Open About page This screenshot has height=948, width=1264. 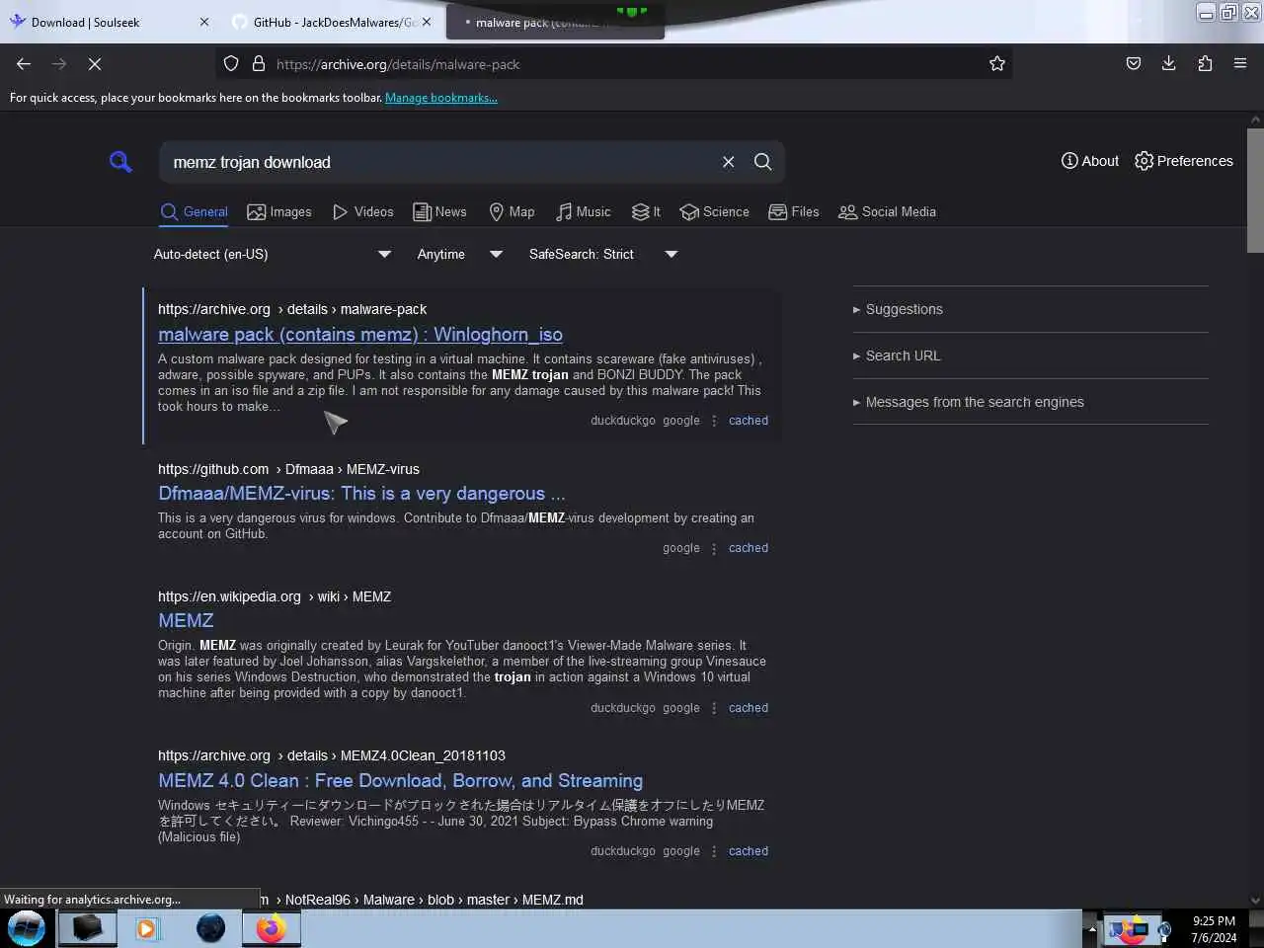1090,161
